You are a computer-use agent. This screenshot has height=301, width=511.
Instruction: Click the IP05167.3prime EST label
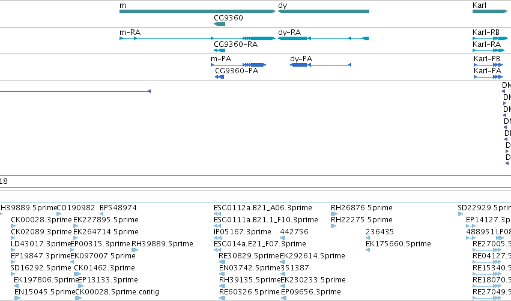243,232
